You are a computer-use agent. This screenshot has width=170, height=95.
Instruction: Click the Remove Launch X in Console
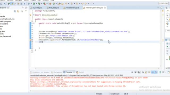pyautogui.click(x=135, y=72)
